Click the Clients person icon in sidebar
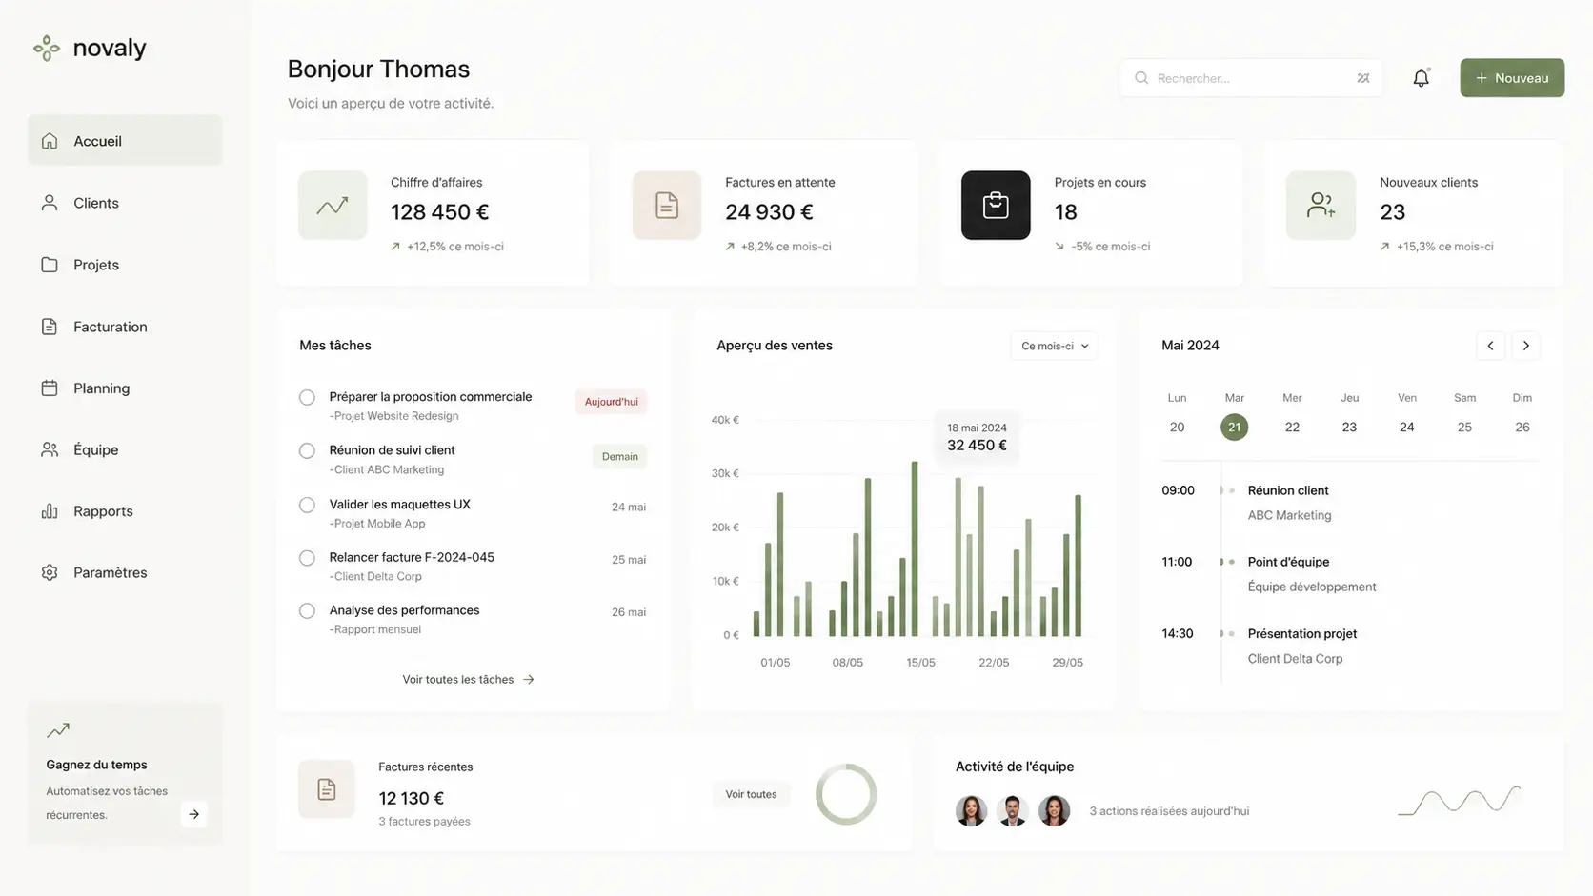This screenshot has height=896, width=1593. 50,203
